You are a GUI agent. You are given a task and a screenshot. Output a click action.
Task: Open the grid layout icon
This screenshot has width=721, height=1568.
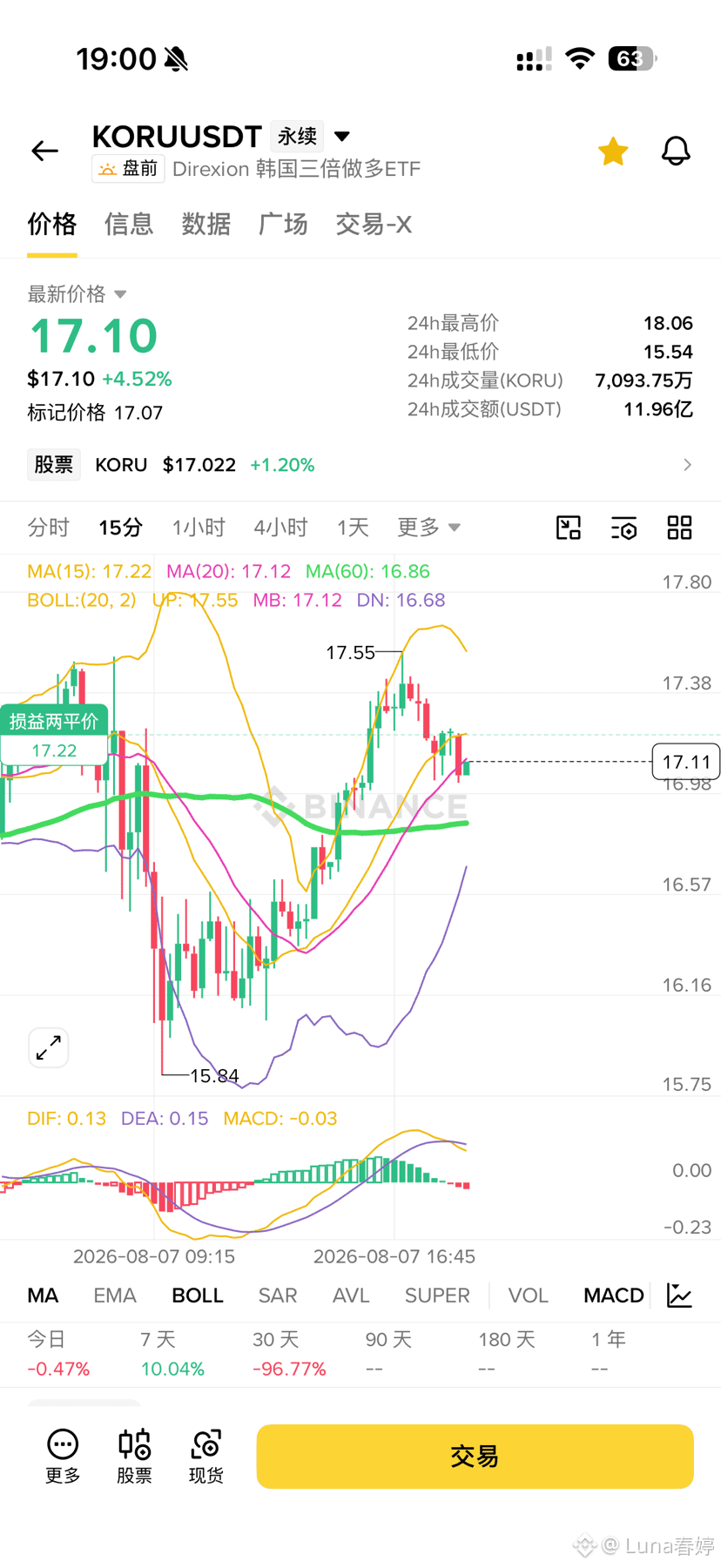click(679, 528)
